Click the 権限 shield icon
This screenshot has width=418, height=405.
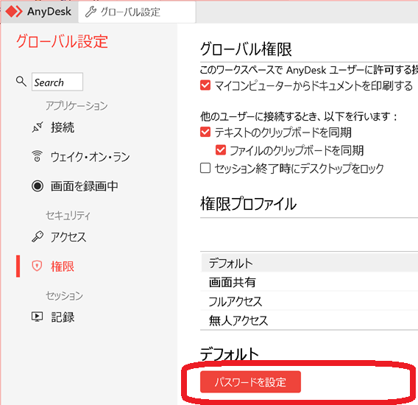(x=37, y=266)
